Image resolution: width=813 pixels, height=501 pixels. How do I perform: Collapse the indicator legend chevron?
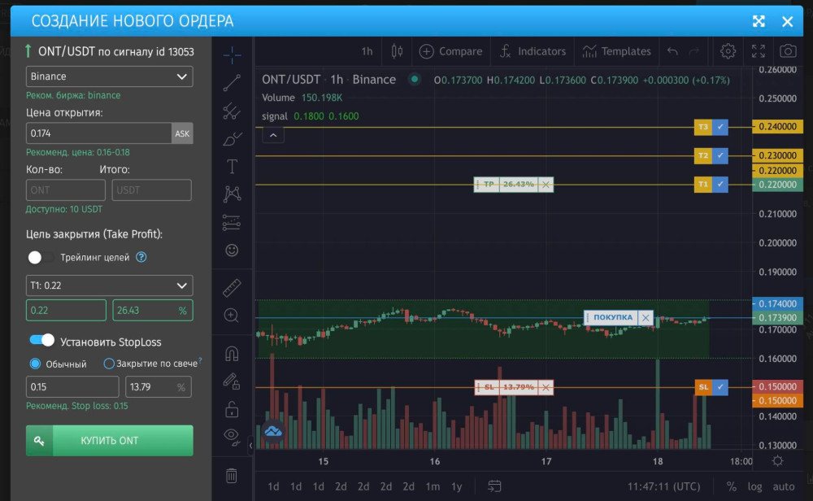click(x=273, y=134)
